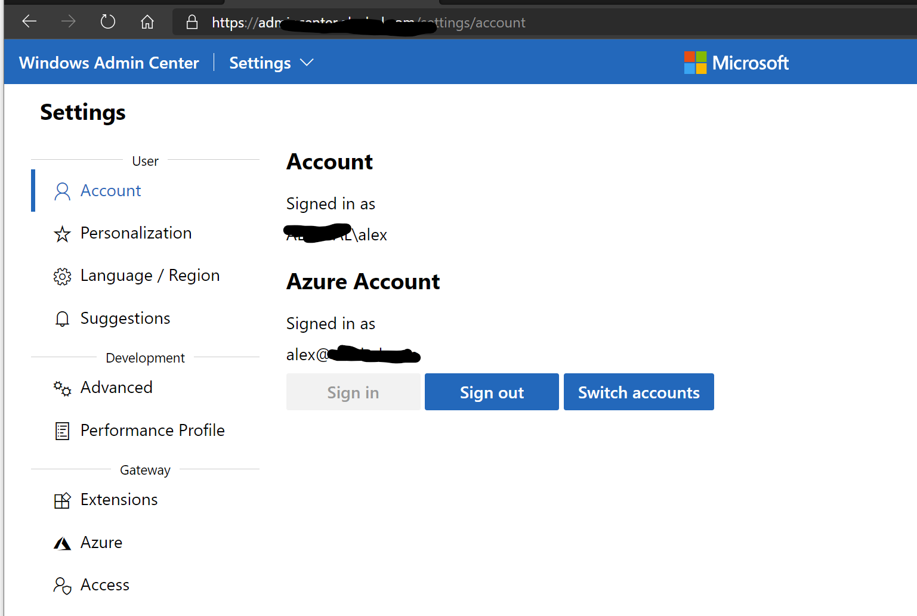
Task: Click the Performance Profile document icon
Action: point(62,431)
